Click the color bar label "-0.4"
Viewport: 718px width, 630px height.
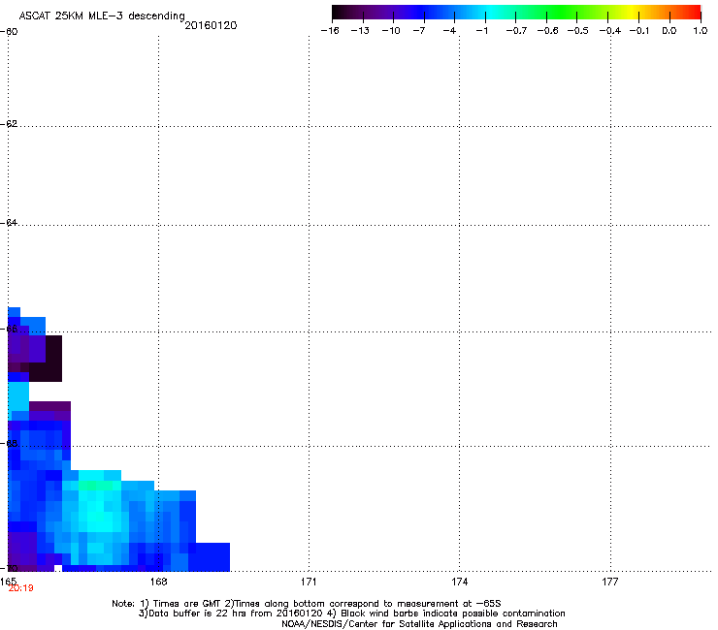609,31
